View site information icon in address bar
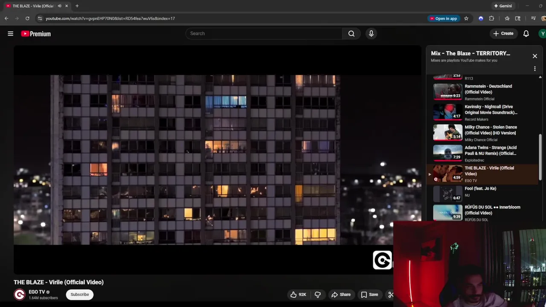Image resolution: width=546 pixels, height=307 pixels. click(x=40, y=18)
